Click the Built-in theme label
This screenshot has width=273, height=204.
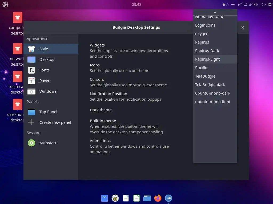click(x=103, y=121)
